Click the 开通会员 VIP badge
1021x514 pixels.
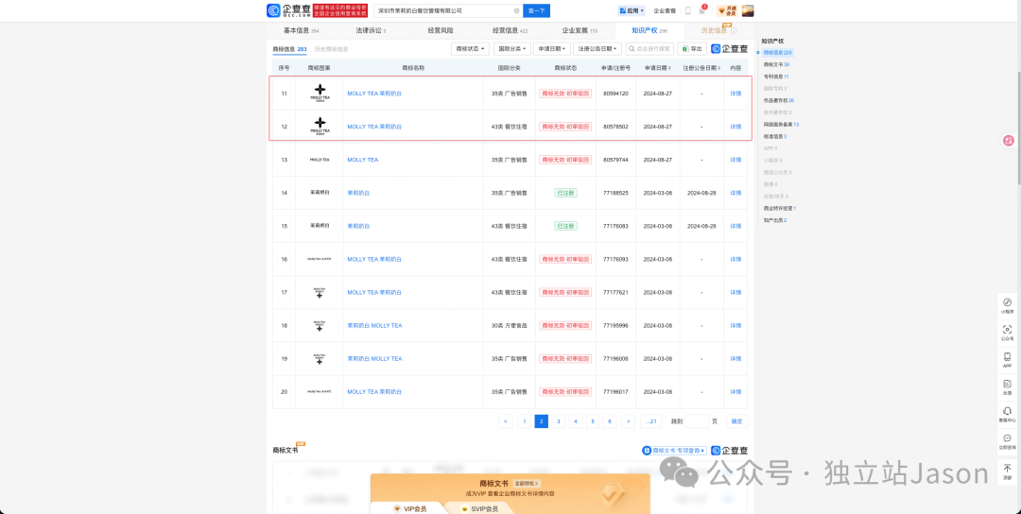pyautogui.click(x=726, y=11)
